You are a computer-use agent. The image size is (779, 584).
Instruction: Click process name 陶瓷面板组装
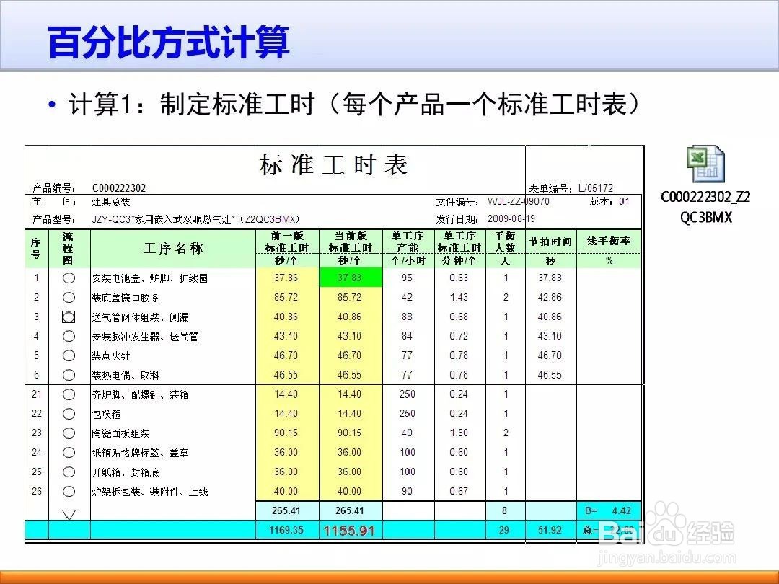tap(120, 433)
